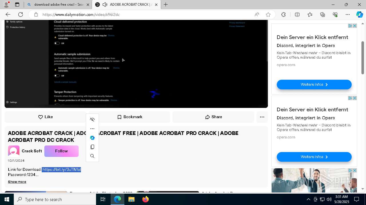Viewport: 366px width, 205px height.
Task: Open the browser profile icon
Action: (6, 4)
